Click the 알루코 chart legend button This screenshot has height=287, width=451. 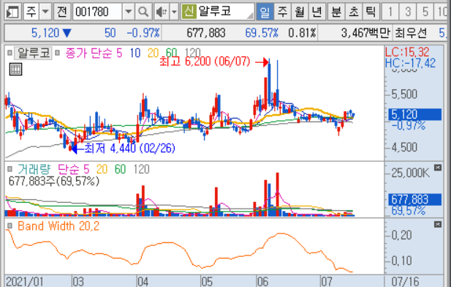33,53
